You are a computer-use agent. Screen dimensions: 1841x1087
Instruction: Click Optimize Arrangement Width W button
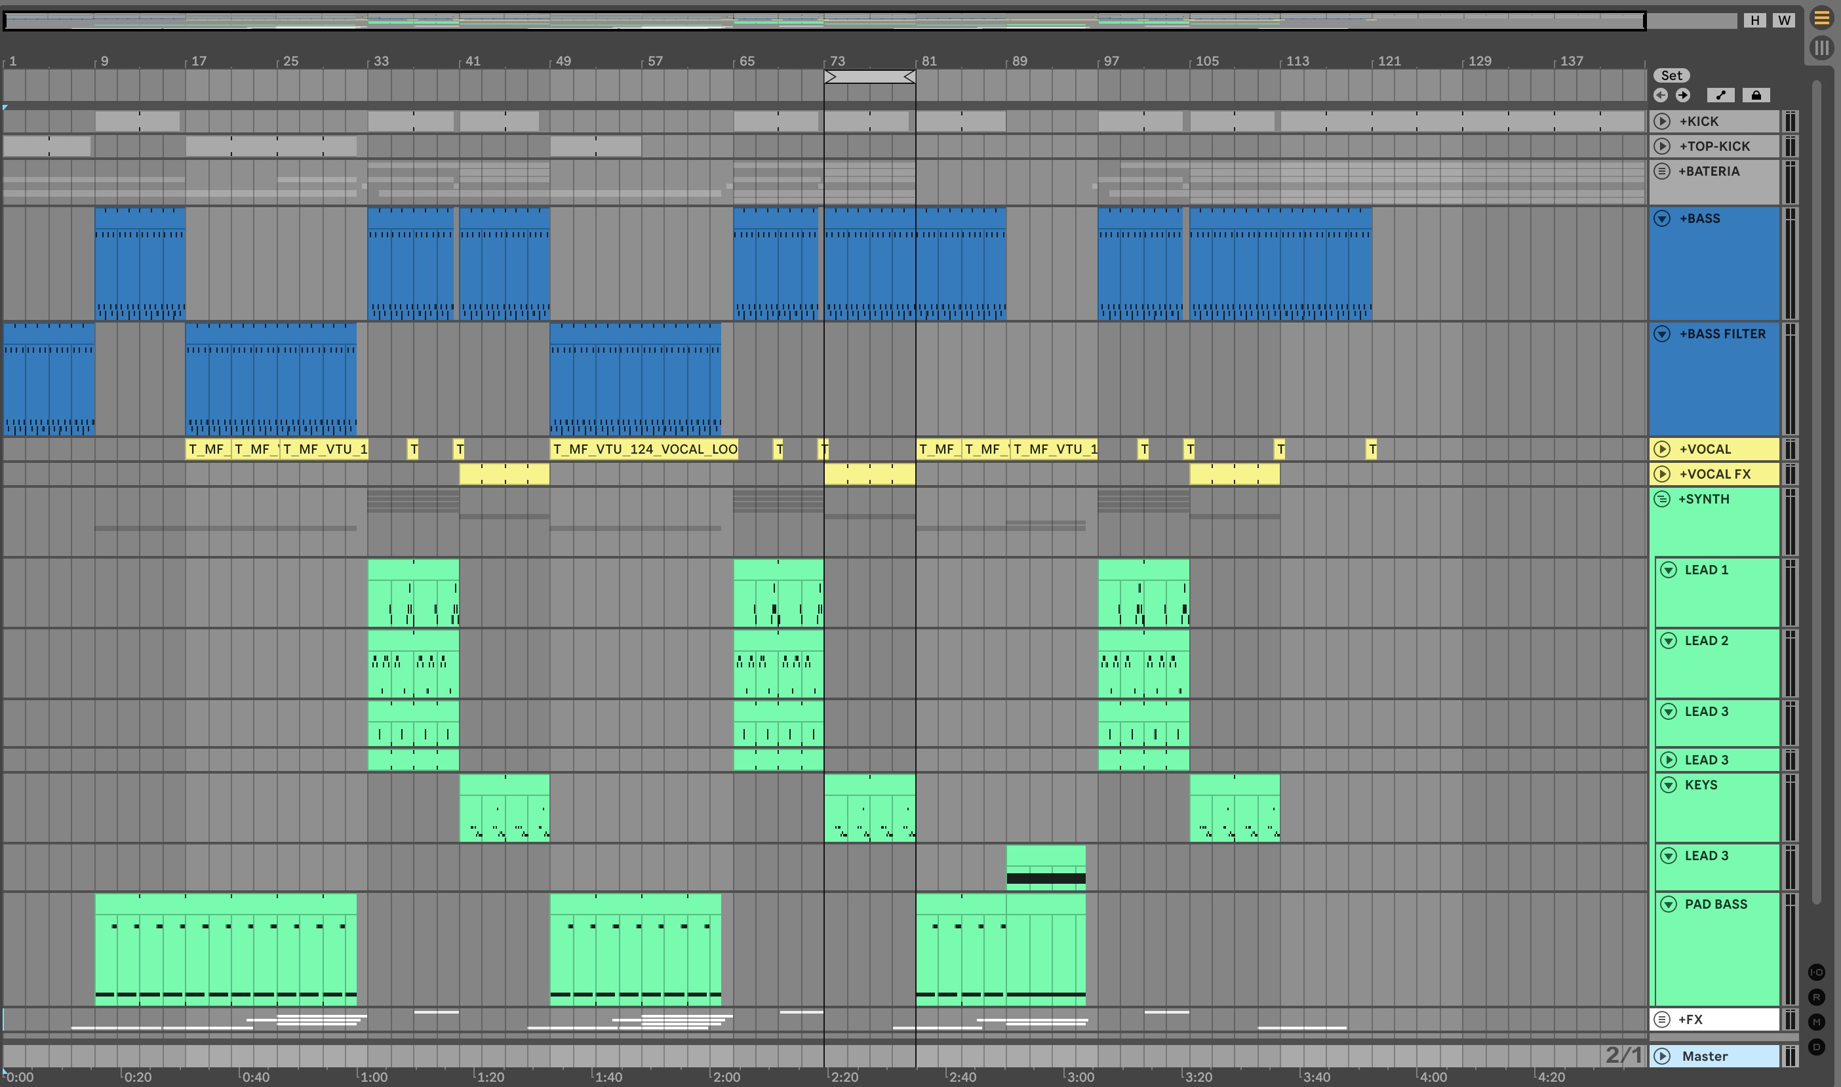(1784, 20)
